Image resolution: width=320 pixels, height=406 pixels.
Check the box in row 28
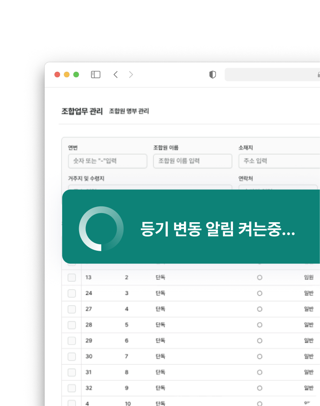tap(72, 325)
